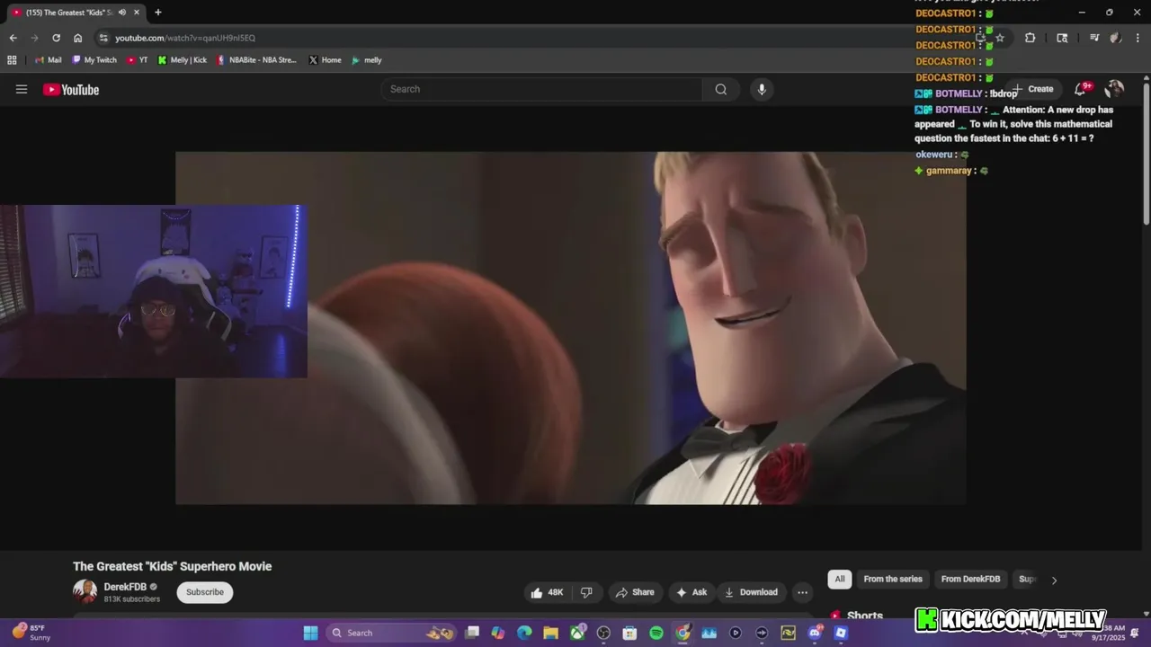The width and height of the screenshot is (1151, 647).
Task: Like the video with thumbs up
Action: tap(547, 592)
